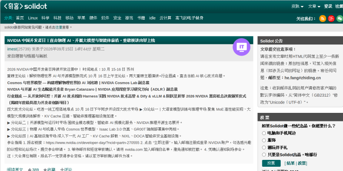Open the 软件 category

105,18
